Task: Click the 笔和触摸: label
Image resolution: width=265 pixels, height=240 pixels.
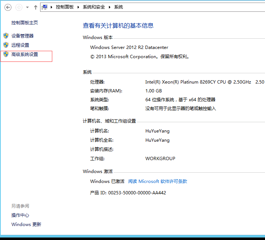Action: (99, 109)
